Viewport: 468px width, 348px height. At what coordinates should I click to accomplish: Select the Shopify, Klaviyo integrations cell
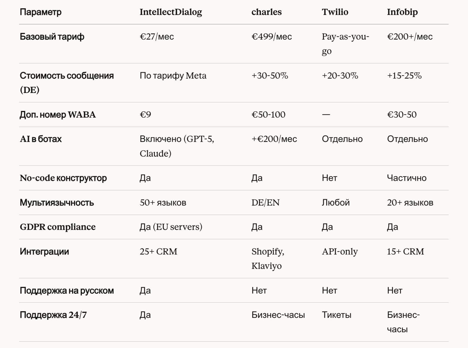point(268,258)
